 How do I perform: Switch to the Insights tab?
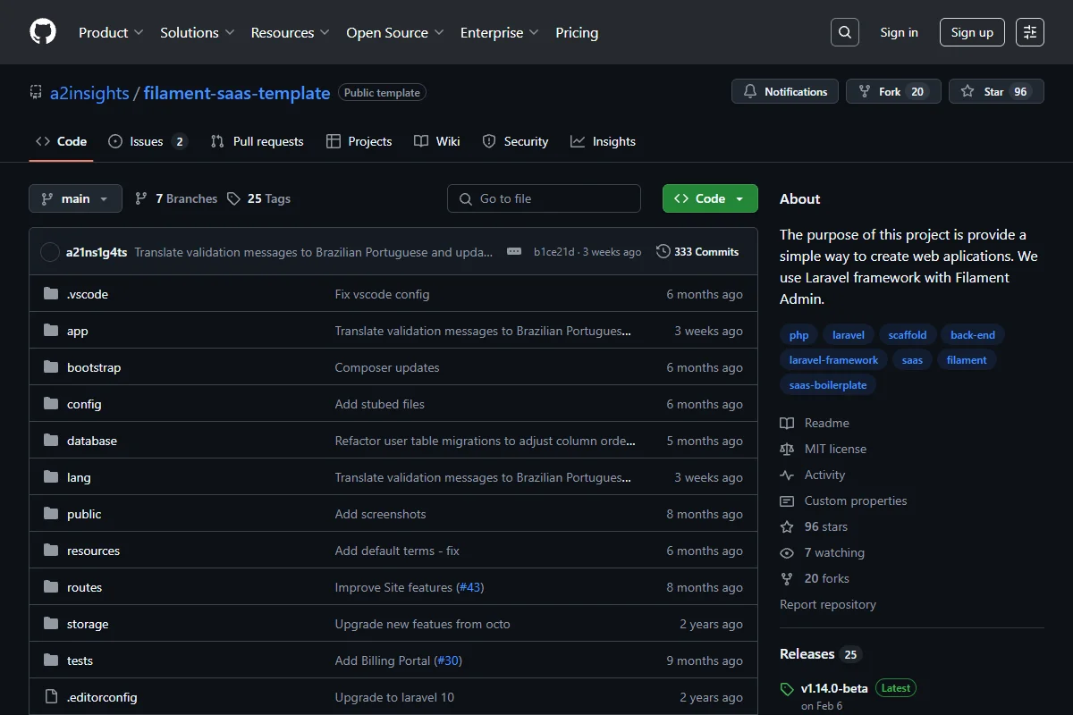click(604, 141)
